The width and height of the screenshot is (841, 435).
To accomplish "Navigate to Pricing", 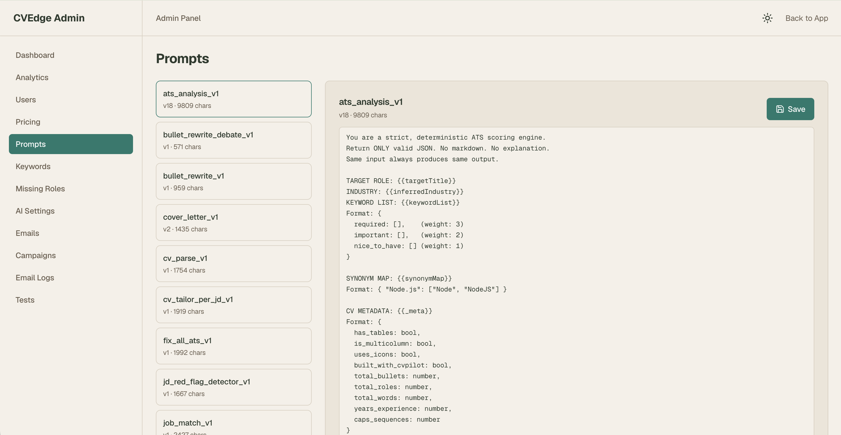I will [x=71, y=122].
